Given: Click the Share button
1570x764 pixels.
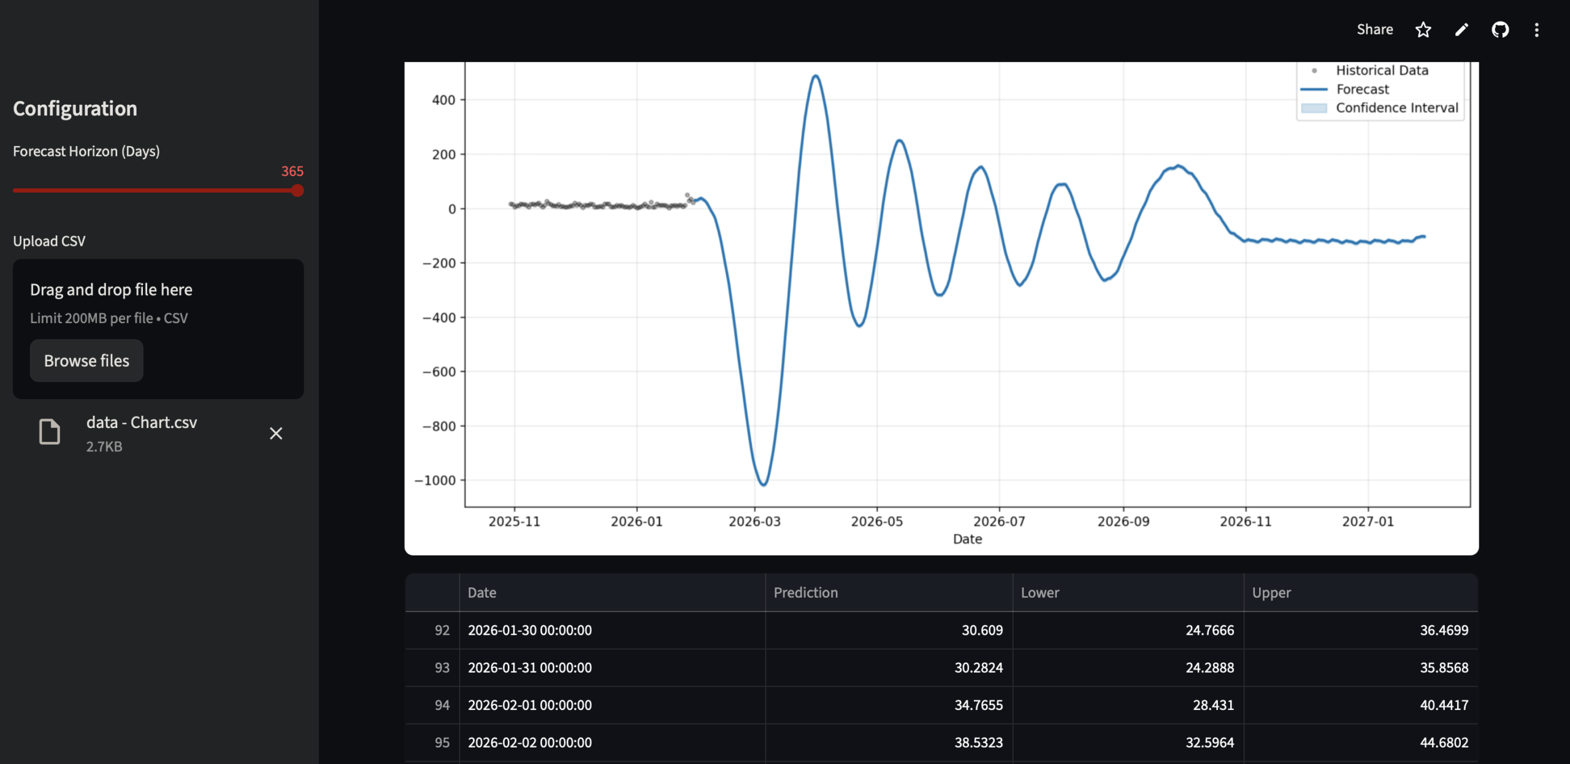Looking at the screenshot, I should (x=1374, y=29).
